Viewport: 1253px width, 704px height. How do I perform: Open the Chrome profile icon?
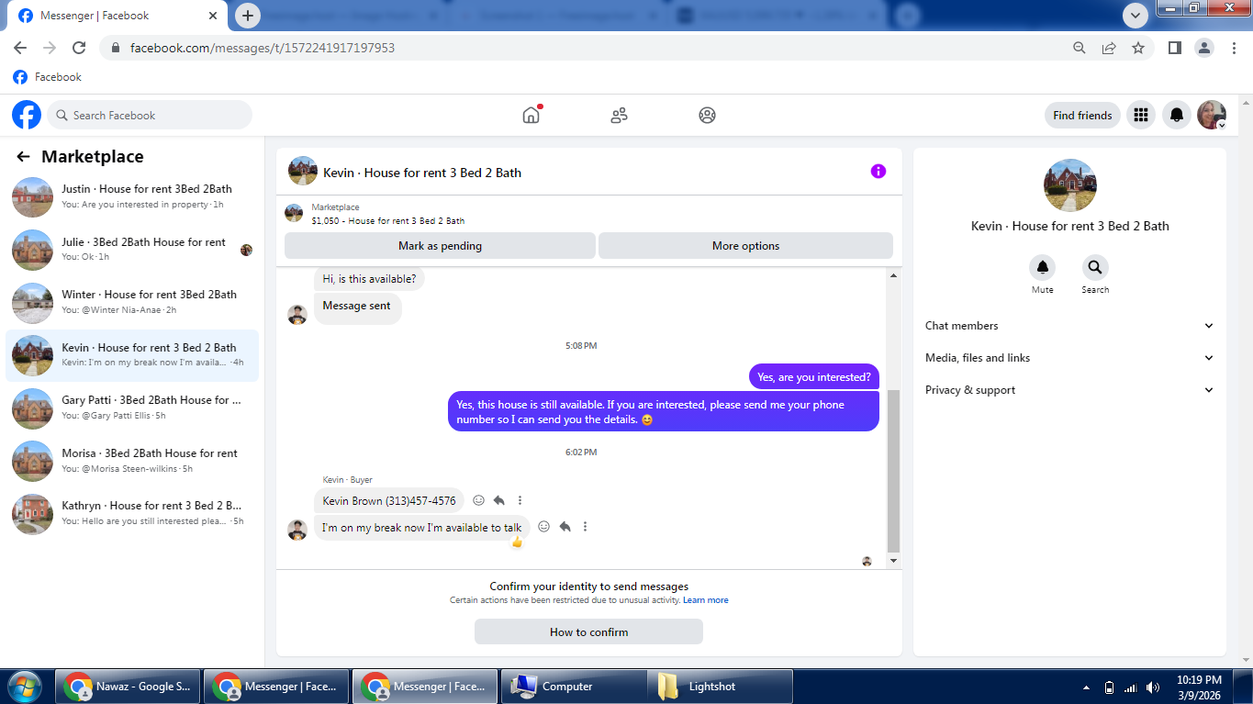tap(1203, 48)
